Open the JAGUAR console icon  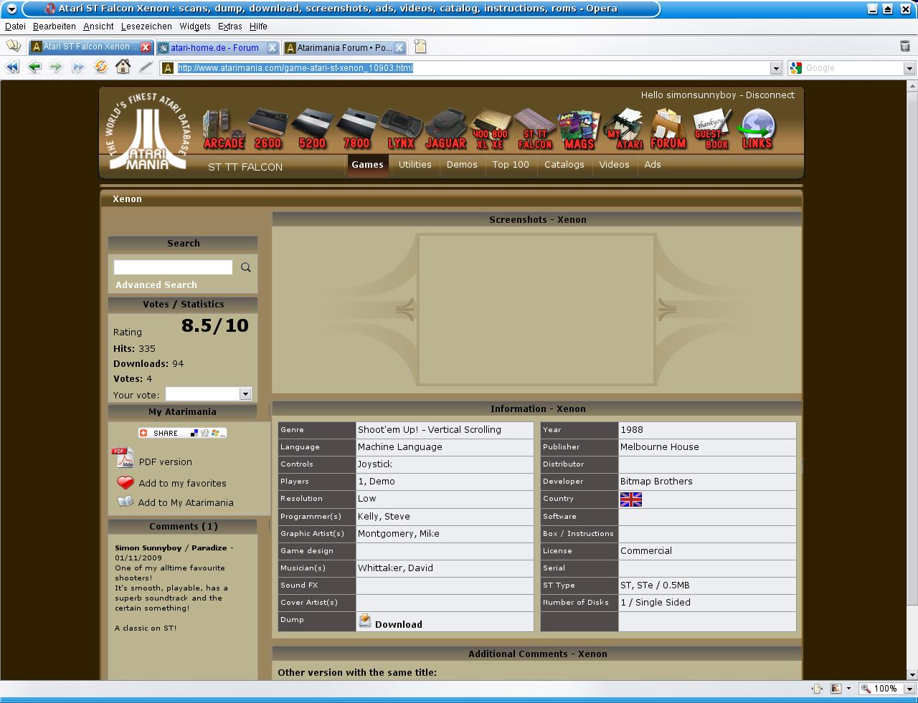[445, 129]
